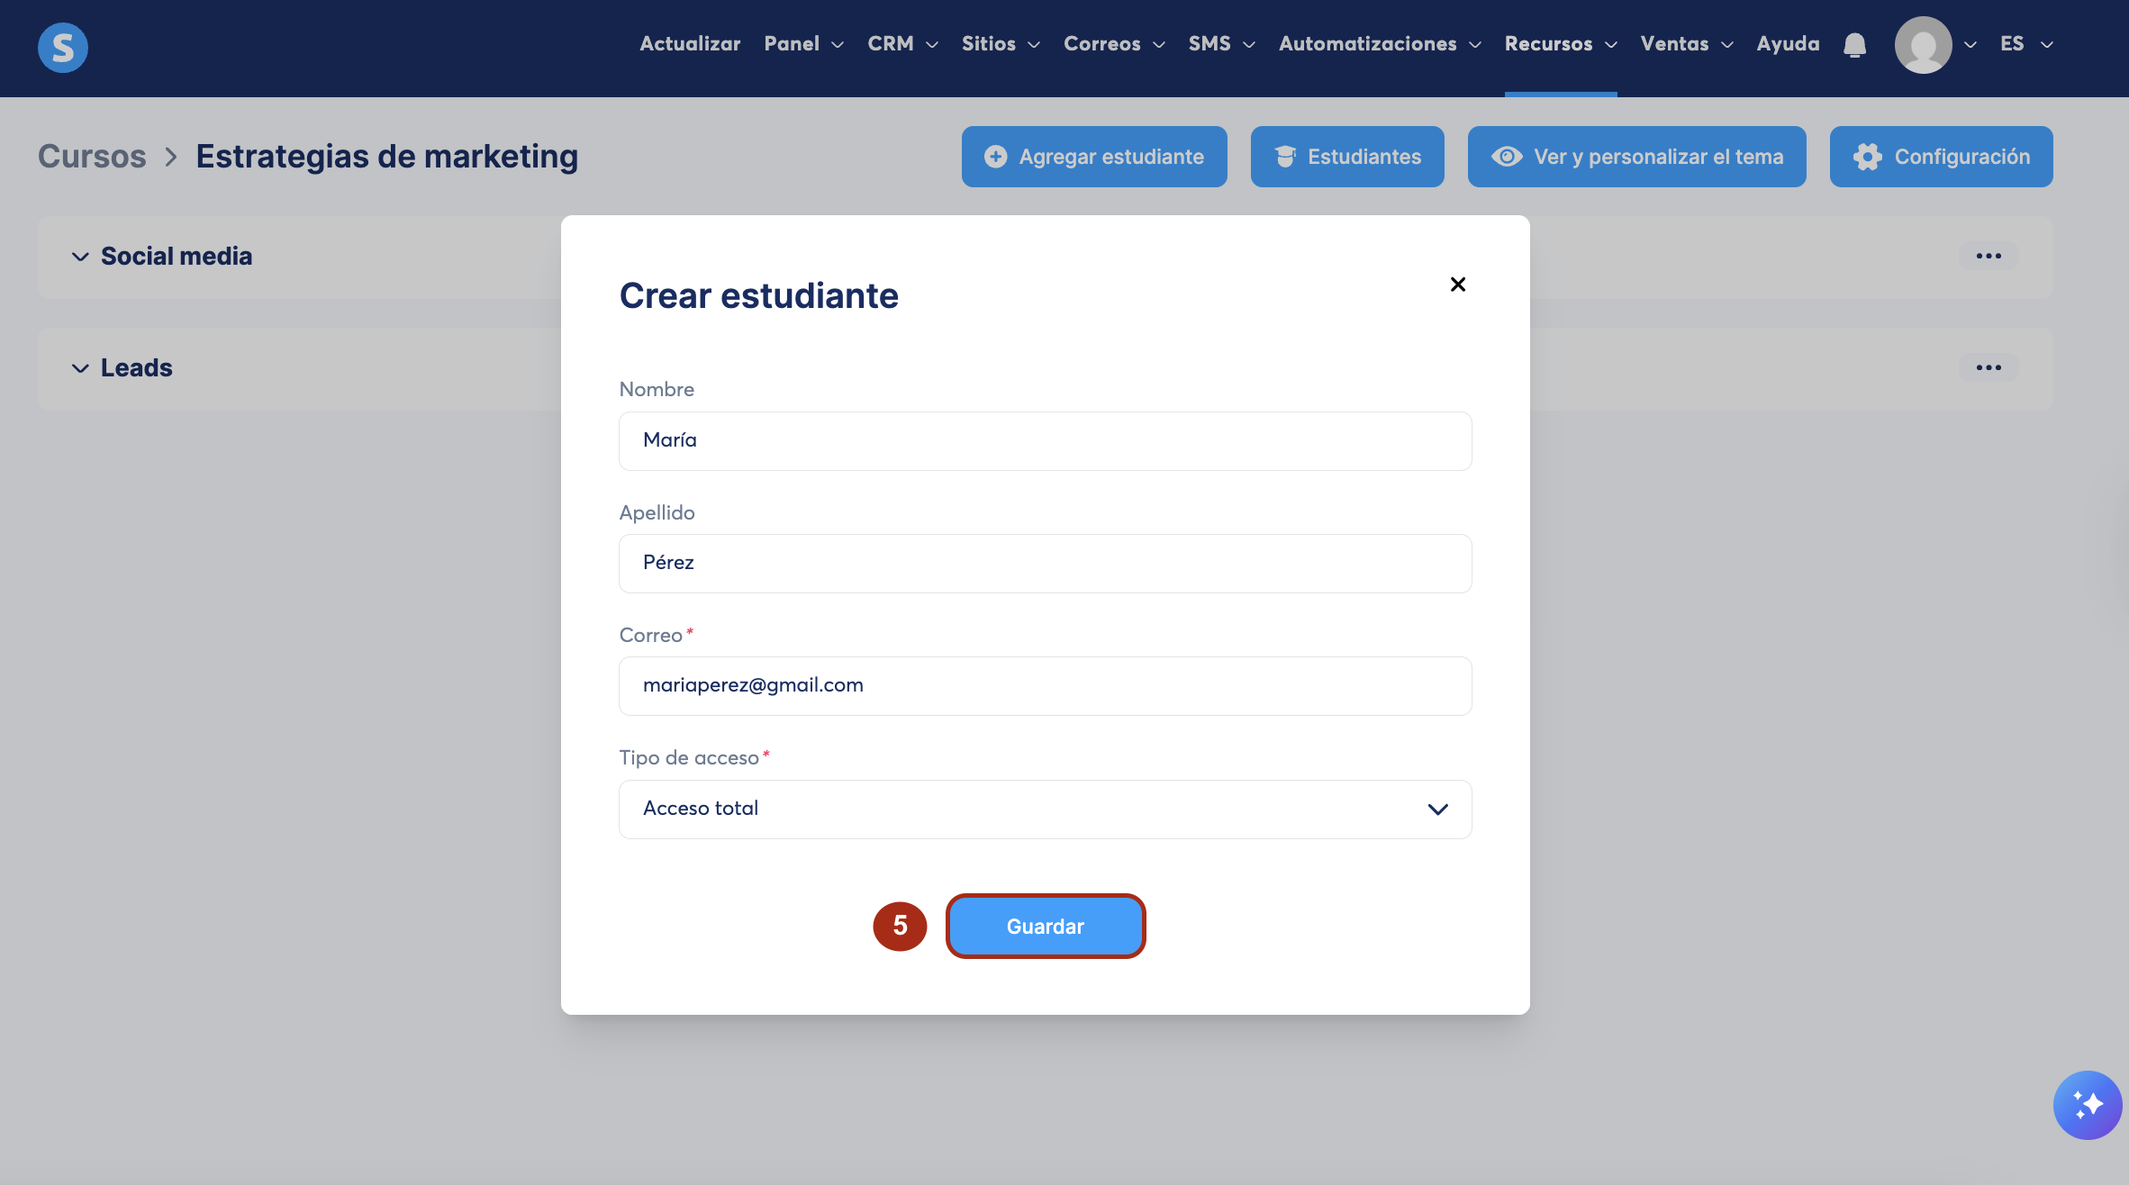Open Social media three-dot options
2129x1185 pixels.
click(1989, 257)
